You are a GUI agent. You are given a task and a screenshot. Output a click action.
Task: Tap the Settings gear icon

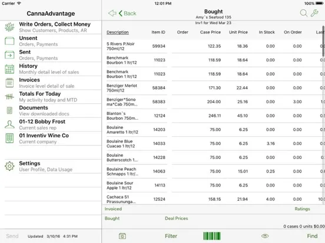[9, 166]
